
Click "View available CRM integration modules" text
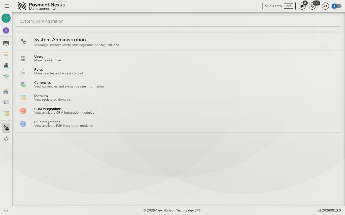click(x=64, y=113)
